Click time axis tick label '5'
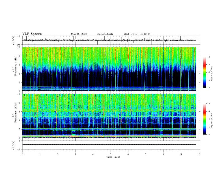 click(111, 154)
